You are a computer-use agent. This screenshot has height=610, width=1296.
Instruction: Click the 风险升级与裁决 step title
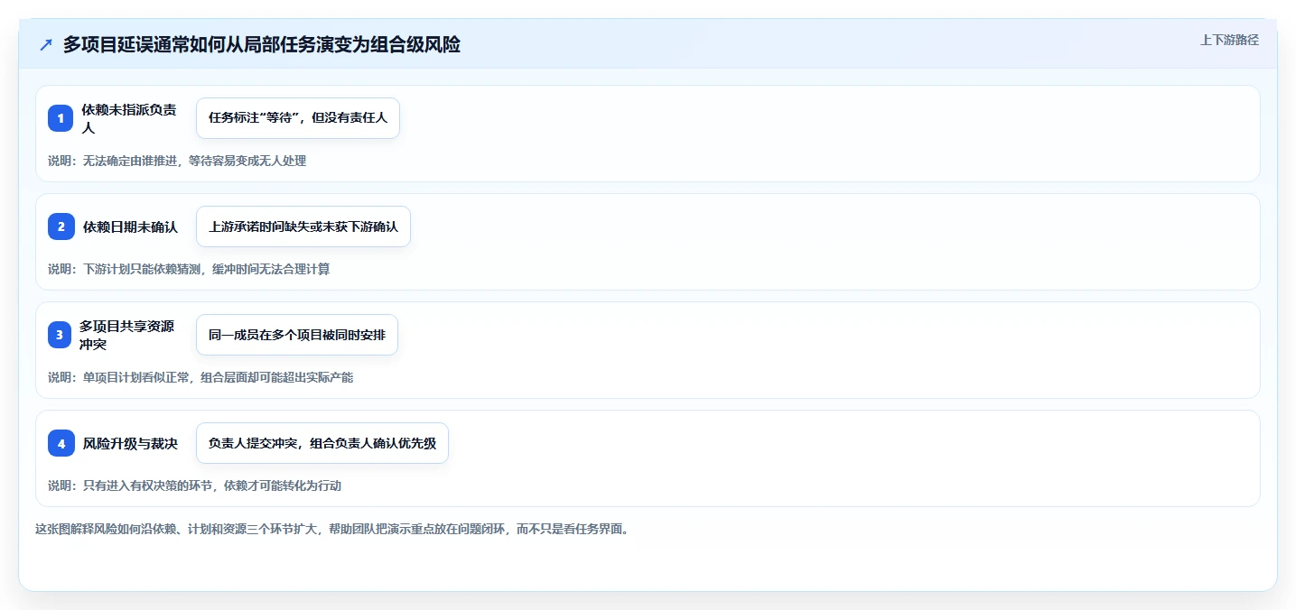(x=130, y=443)
